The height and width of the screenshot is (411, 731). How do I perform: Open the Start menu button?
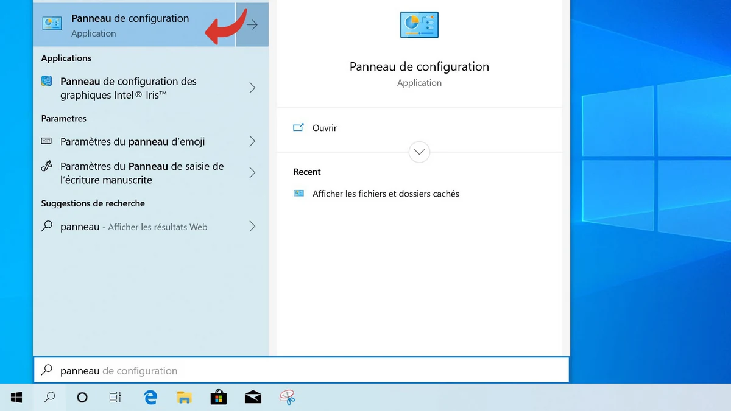16,397
